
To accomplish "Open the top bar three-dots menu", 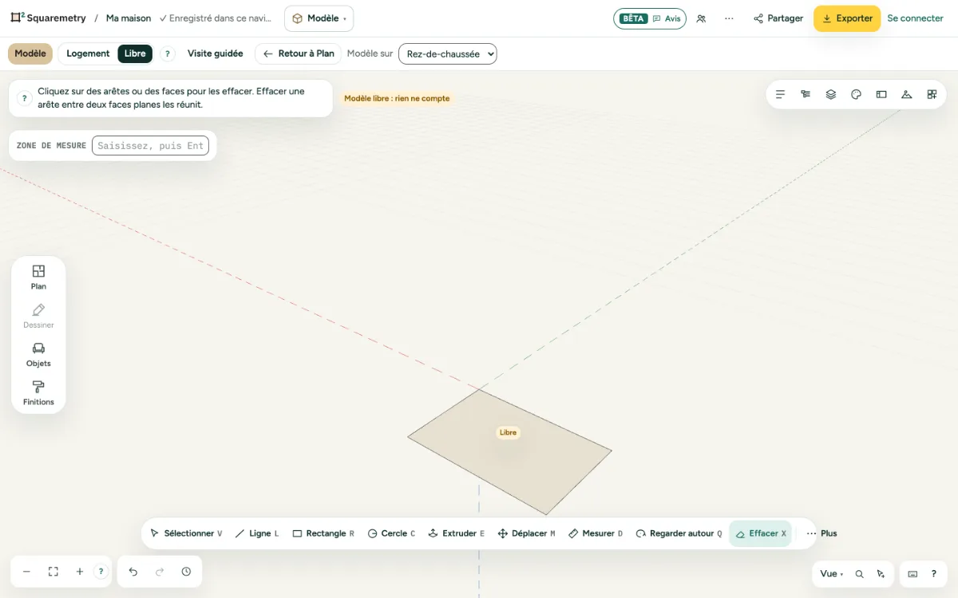I will coord(729,18).
